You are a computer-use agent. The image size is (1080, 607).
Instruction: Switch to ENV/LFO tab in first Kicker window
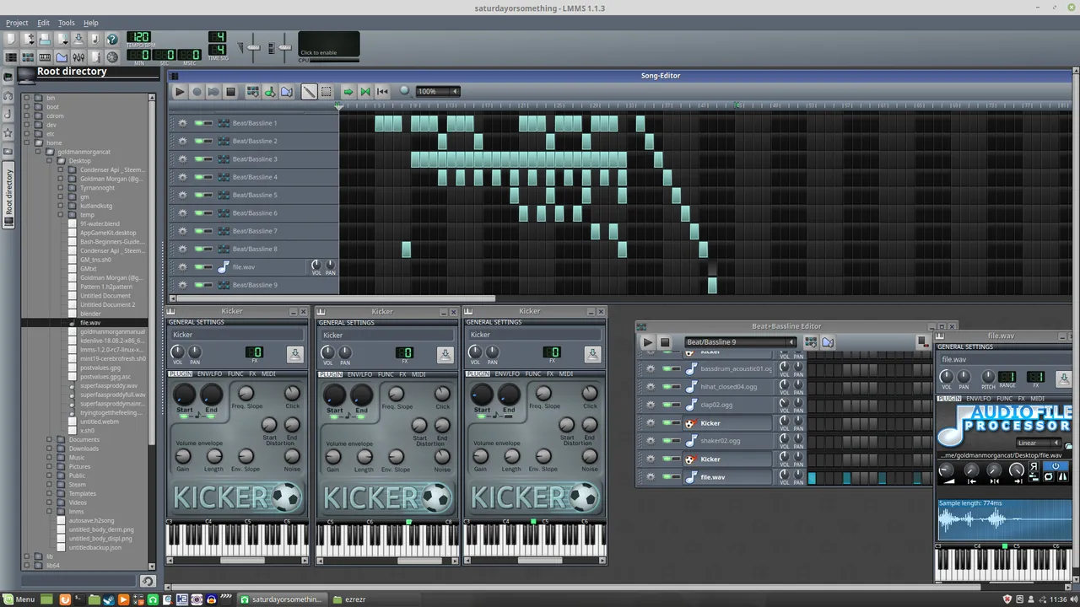click(208, 373)
